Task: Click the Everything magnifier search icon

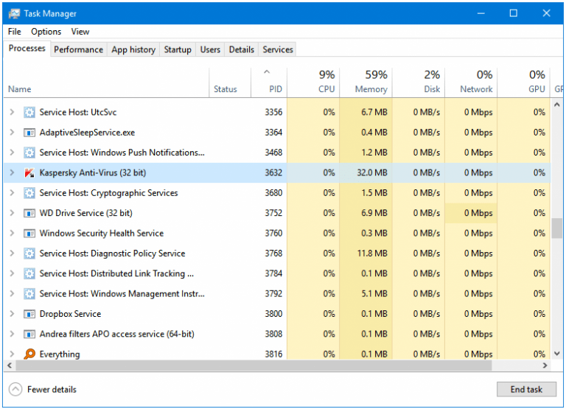Action: pos(29,354)
